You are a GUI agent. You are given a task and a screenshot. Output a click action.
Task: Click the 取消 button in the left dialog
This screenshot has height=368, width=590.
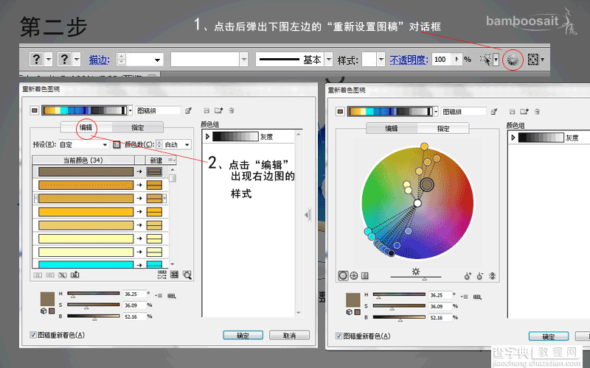click(289, 336)
